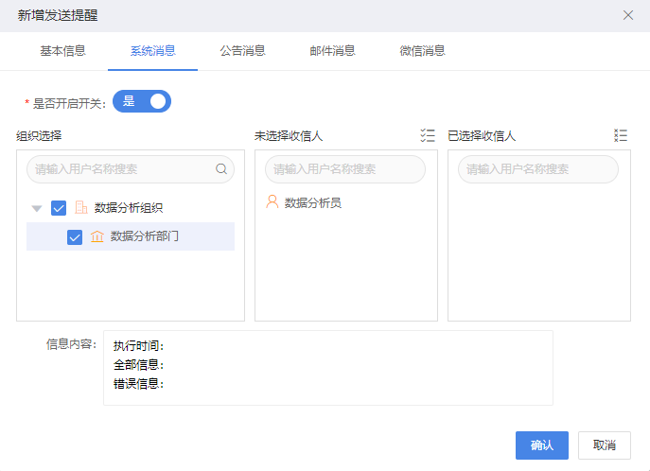Screen dimensions: 650x471
Task: Switch to the 基本信息 tab
Action: tap(62, 51)
